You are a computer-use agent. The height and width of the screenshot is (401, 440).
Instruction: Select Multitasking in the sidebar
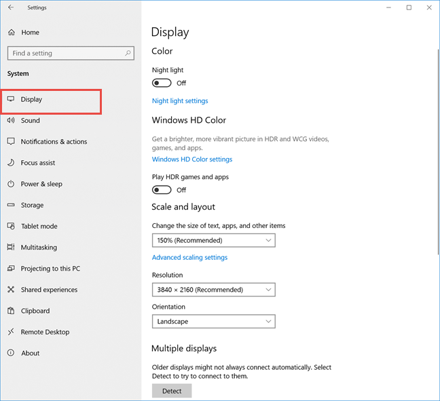tap(39, 248)
